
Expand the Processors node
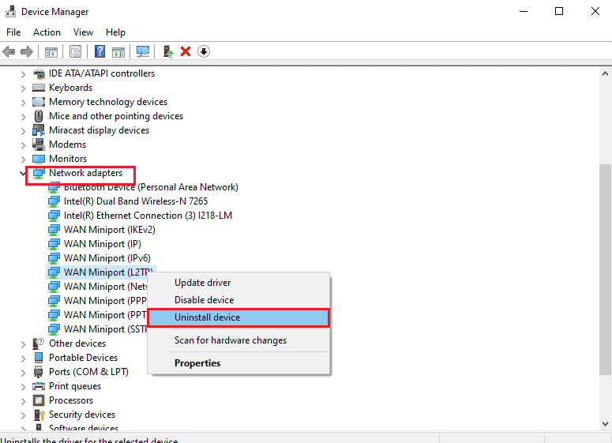point(23,401)
